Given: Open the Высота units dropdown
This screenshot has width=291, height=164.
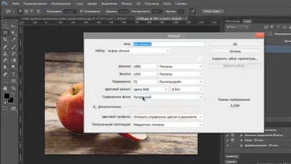Looking at the screenshot, I should click(180, 74).
